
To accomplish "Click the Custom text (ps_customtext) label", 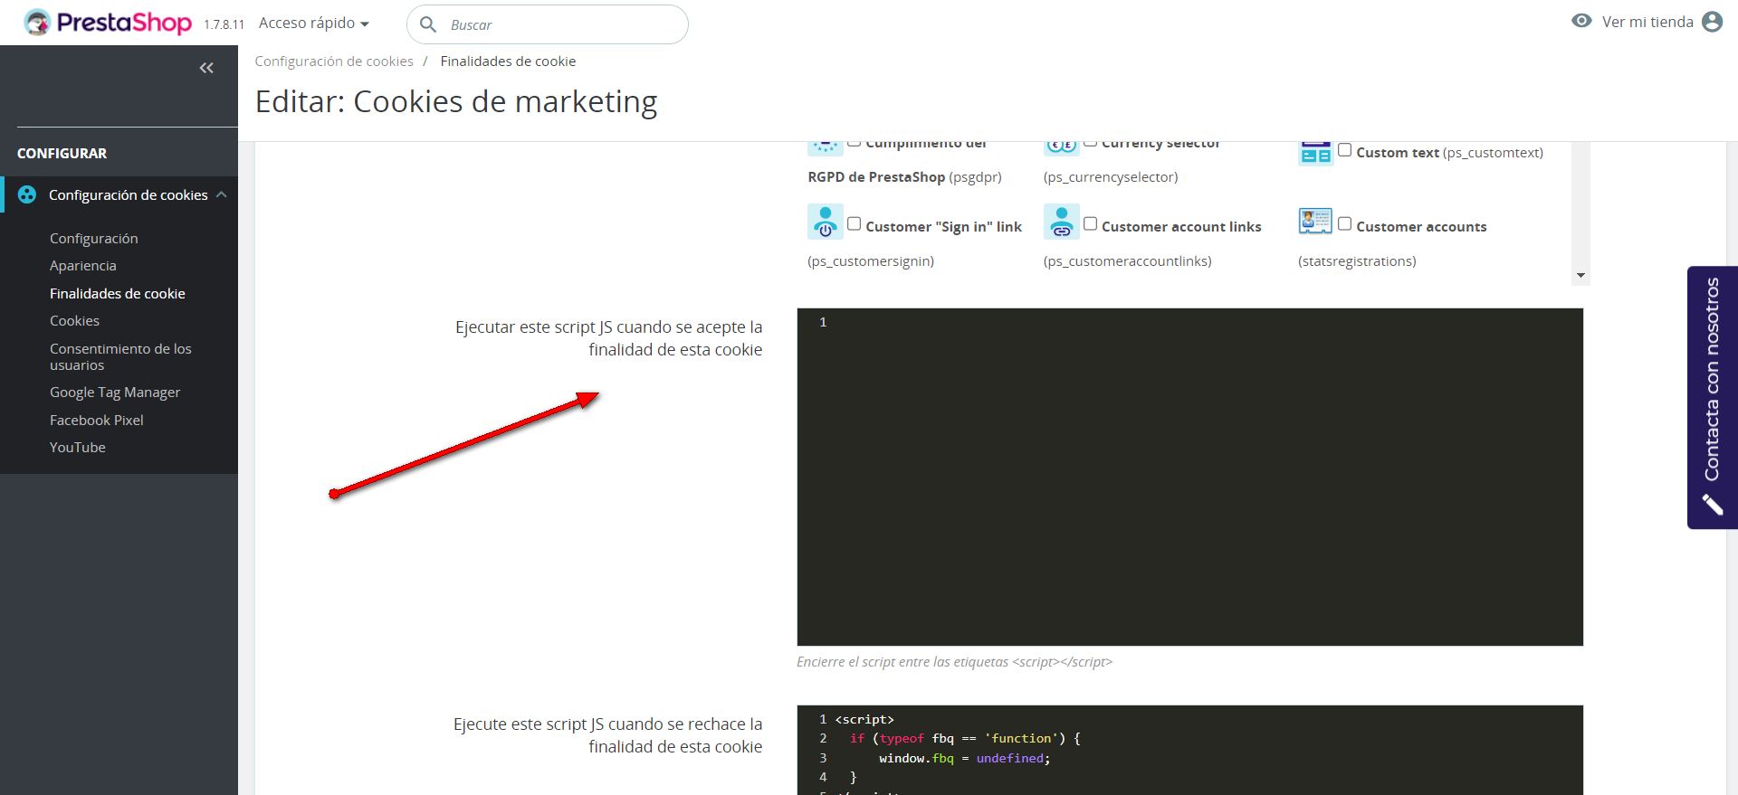I will [x=1449, y=152].
